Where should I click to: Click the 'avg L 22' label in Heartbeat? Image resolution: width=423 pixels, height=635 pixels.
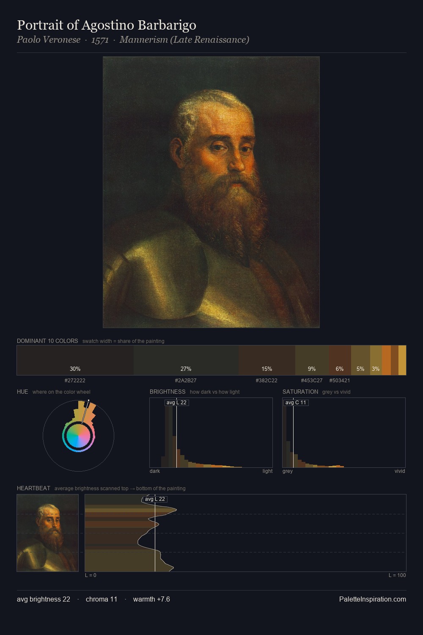click(x=155, y=499)
